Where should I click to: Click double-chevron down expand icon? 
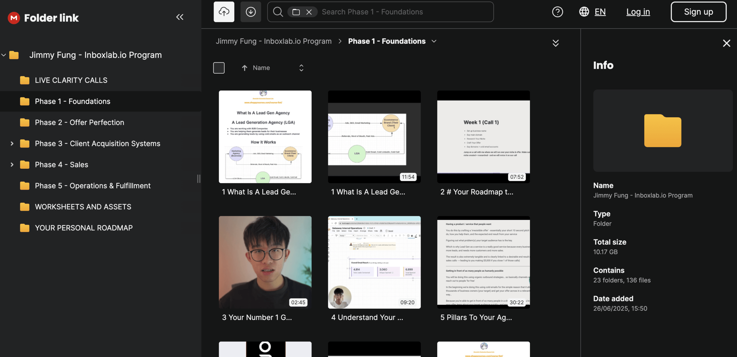coord(556,43)
